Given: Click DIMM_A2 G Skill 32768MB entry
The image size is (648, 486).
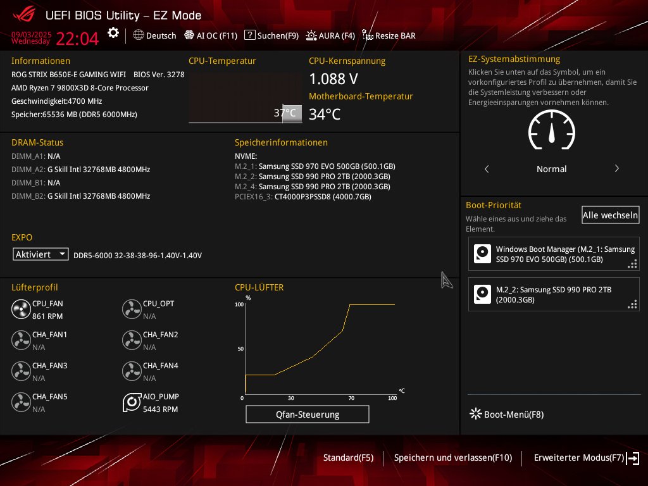Looking at the screenshot, I should tap(80, 170).
